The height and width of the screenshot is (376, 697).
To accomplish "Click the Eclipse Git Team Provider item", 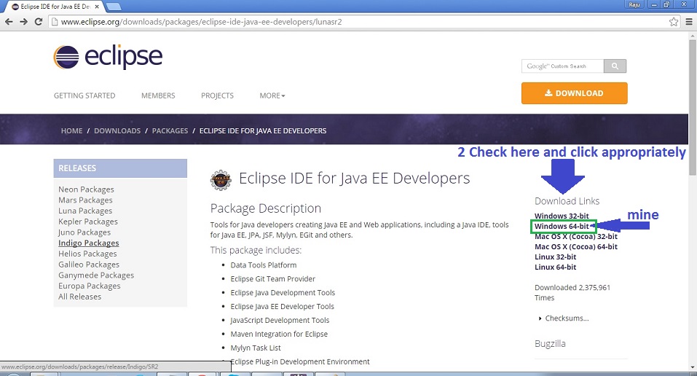I will [272, 278].
